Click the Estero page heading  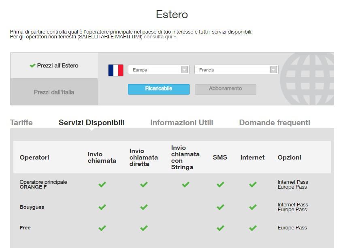(172, 15)
